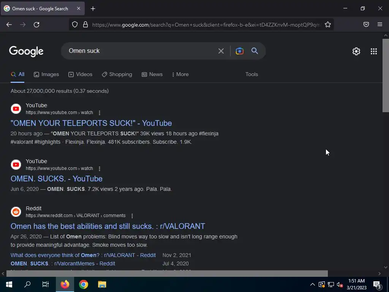Click the first result's youtube.com › watch URL

tap(59, 113)
